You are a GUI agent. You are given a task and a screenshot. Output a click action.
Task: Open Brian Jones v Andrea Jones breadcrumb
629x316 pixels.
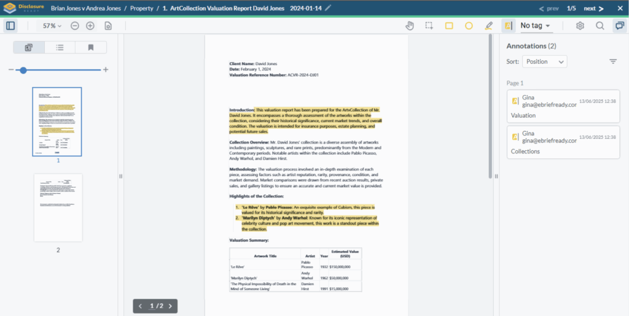pos(86,9)
